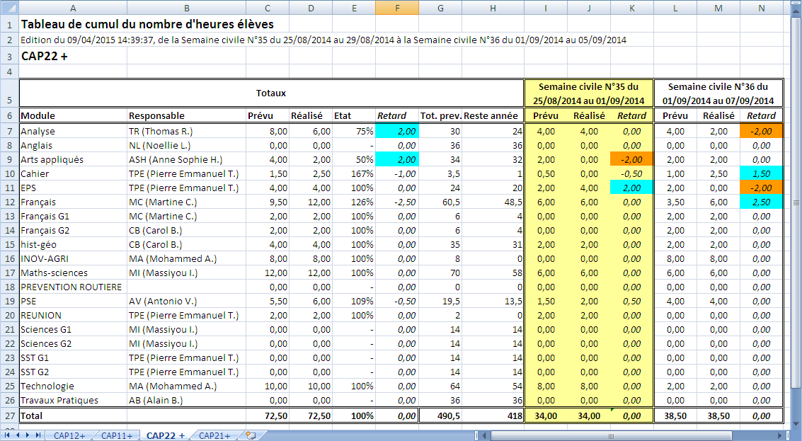Click the horizontal scrollbar right arrow
This screenshot has height=441, width=802.
tap(780, 436)
